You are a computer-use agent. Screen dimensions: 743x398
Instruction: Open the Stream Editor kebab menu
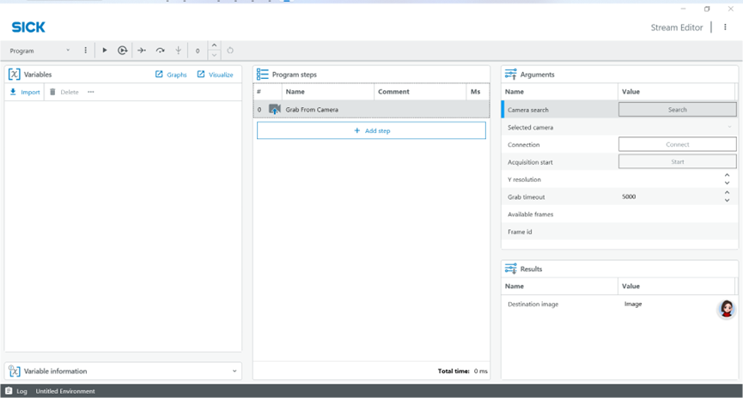pyautogui.click(x=725, y=27)
